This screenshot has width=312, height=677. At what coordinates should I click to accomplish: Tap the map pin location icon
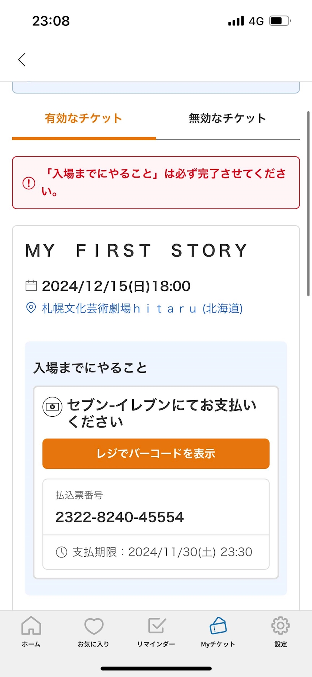(x=31, y=308)
